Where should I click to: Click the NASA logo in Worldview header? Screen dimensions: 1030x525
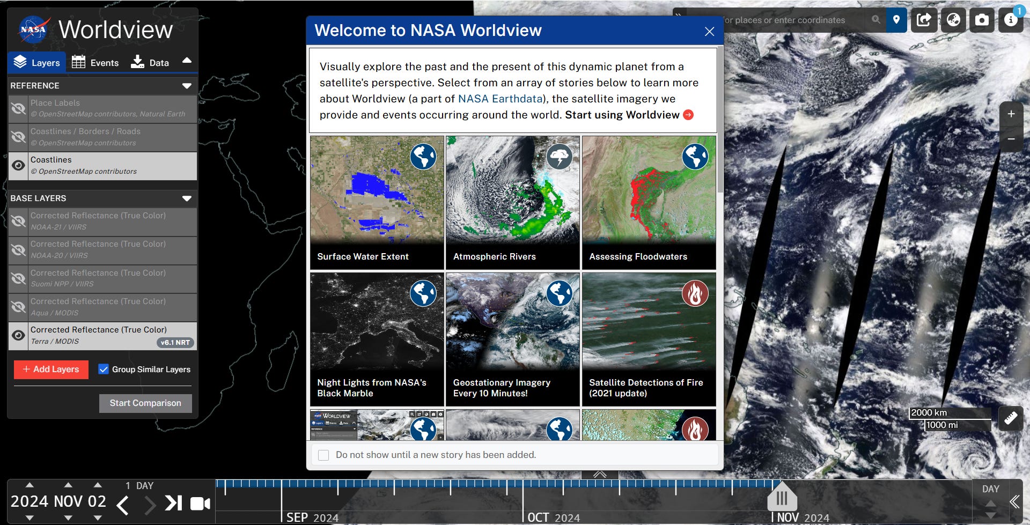click(34, 29)
